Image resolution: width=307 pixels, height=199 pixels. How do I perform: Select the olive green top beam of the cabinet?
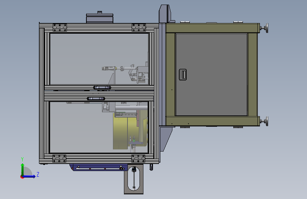pyautogui.click(x=213, y=28)
